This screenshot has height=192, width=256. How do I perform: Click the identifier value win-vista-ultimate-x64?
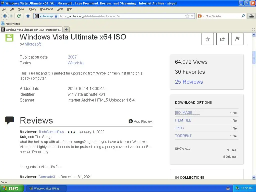point(86,94)
